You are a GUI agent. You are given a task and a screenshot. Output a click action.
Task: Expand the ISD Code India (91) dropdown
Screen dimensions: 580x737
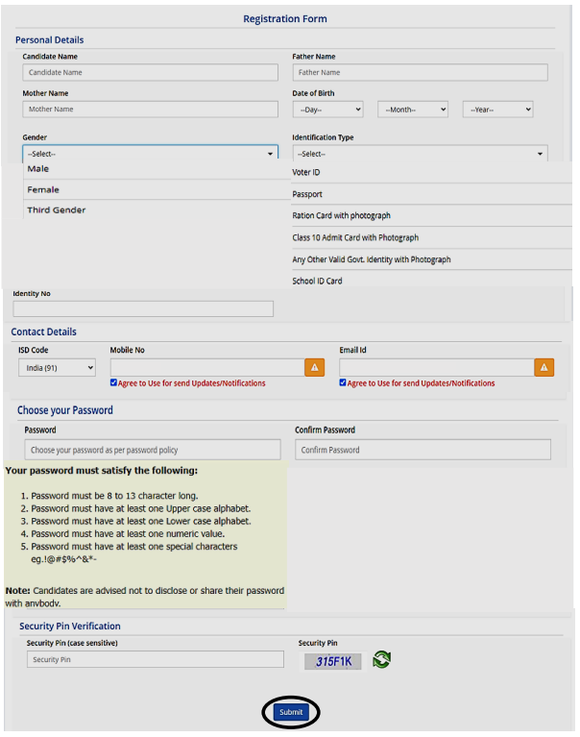coord(58,367)
